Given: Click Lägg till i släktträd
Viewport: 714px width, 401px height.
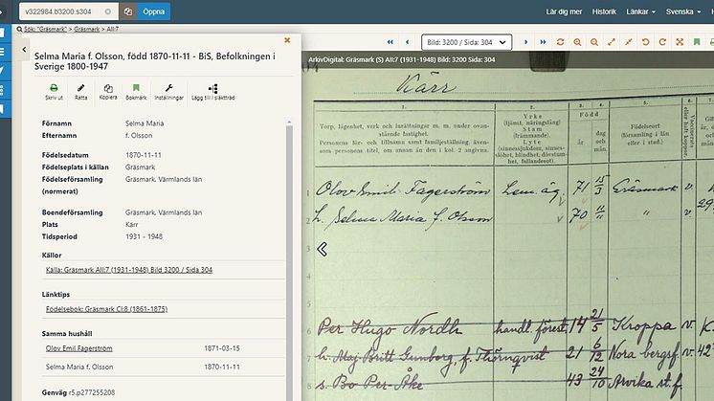Looking at the screenshot, I should coord(212,92).
